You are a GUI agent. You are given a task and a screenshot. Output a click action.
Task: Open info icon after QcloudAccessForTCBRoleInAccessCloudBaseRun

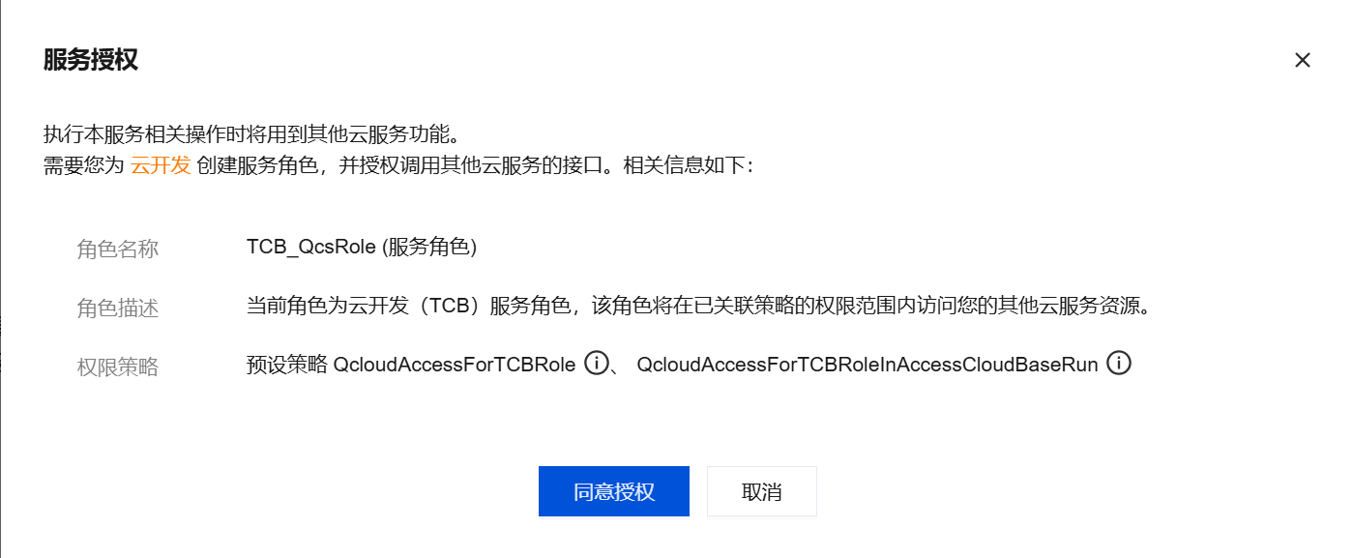click(x=1119, y=365)
